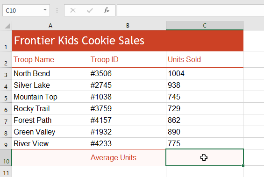
Task: Select column A header
Action: coord(50,26)
